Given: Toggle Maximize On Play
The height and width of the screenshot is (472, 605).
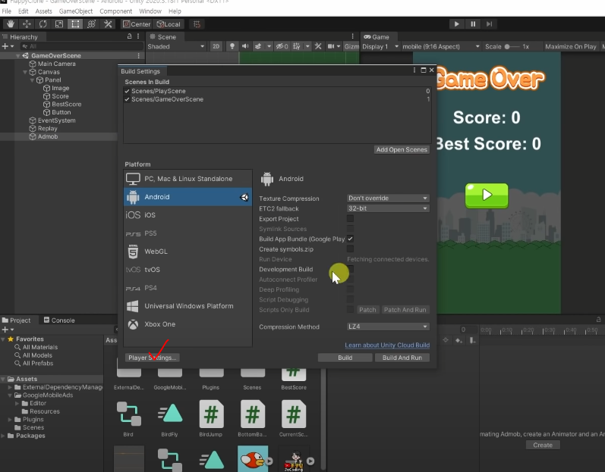Looking at the screenshot, I should coord(570,46).
